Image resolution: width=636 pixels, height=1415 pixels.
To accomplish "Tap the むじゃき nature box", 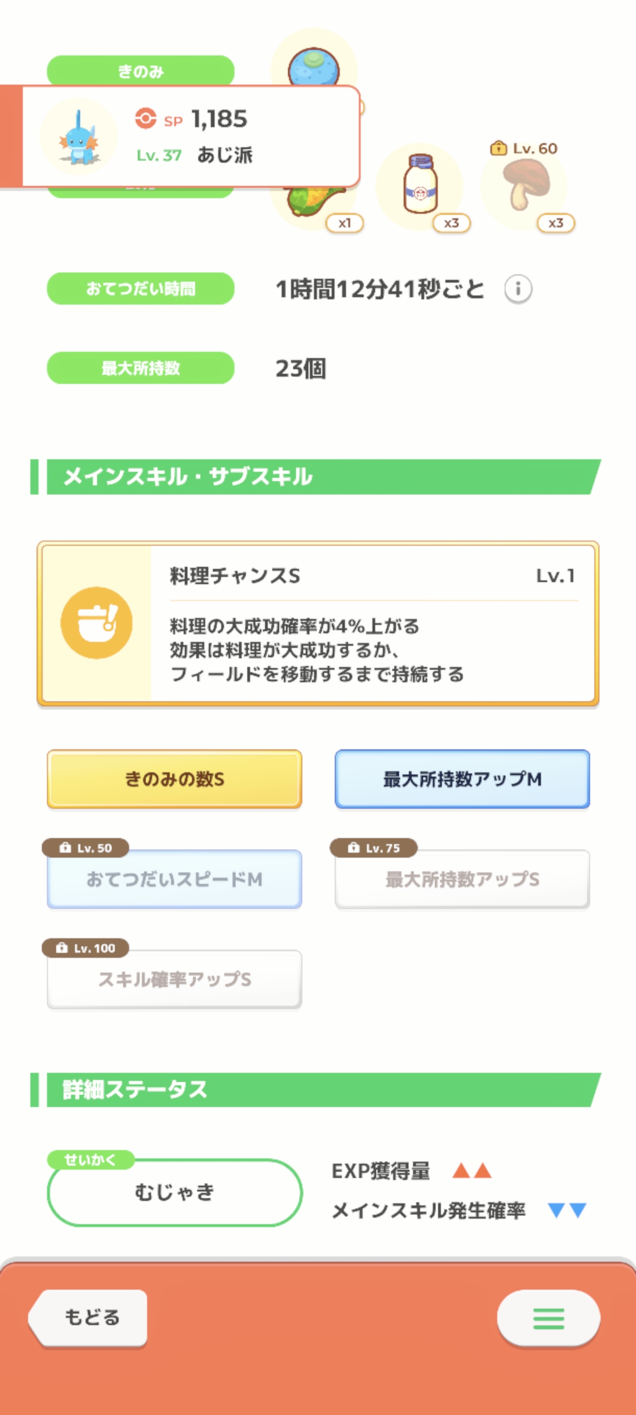I will tap(175, 1193).
